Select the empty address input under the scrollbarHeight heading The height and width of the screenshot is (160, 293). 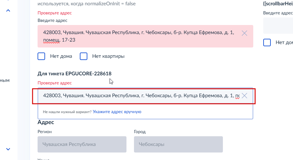tap(278, 26)
